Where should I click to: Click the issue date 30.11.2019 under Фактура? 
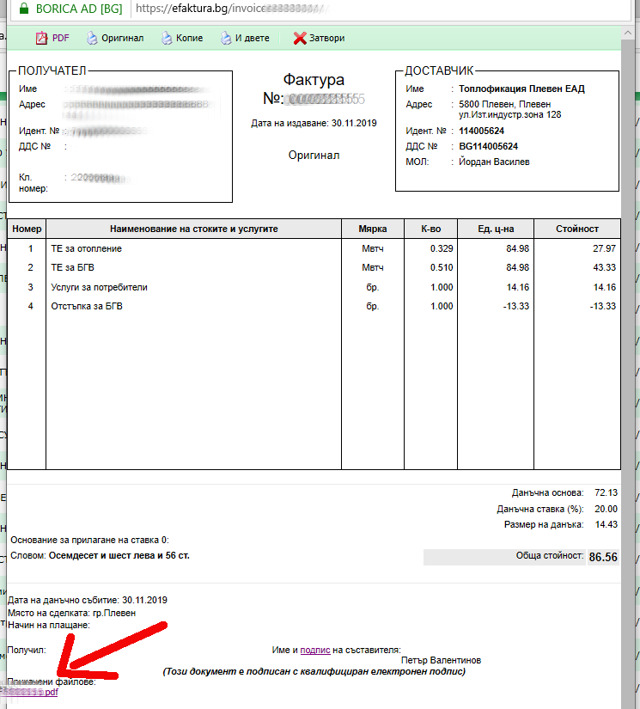(354, 124)
